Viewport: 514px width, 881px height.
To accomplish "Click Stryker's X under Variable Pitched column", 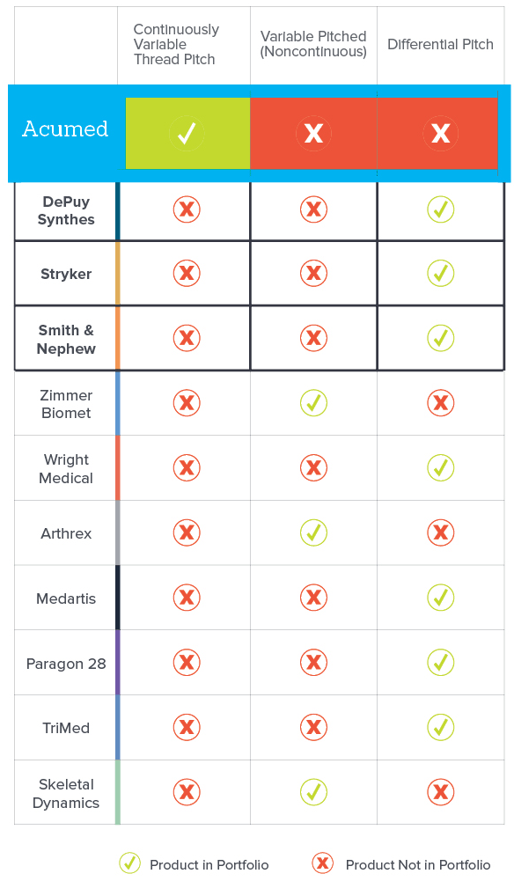I will (x=313, y=274).
